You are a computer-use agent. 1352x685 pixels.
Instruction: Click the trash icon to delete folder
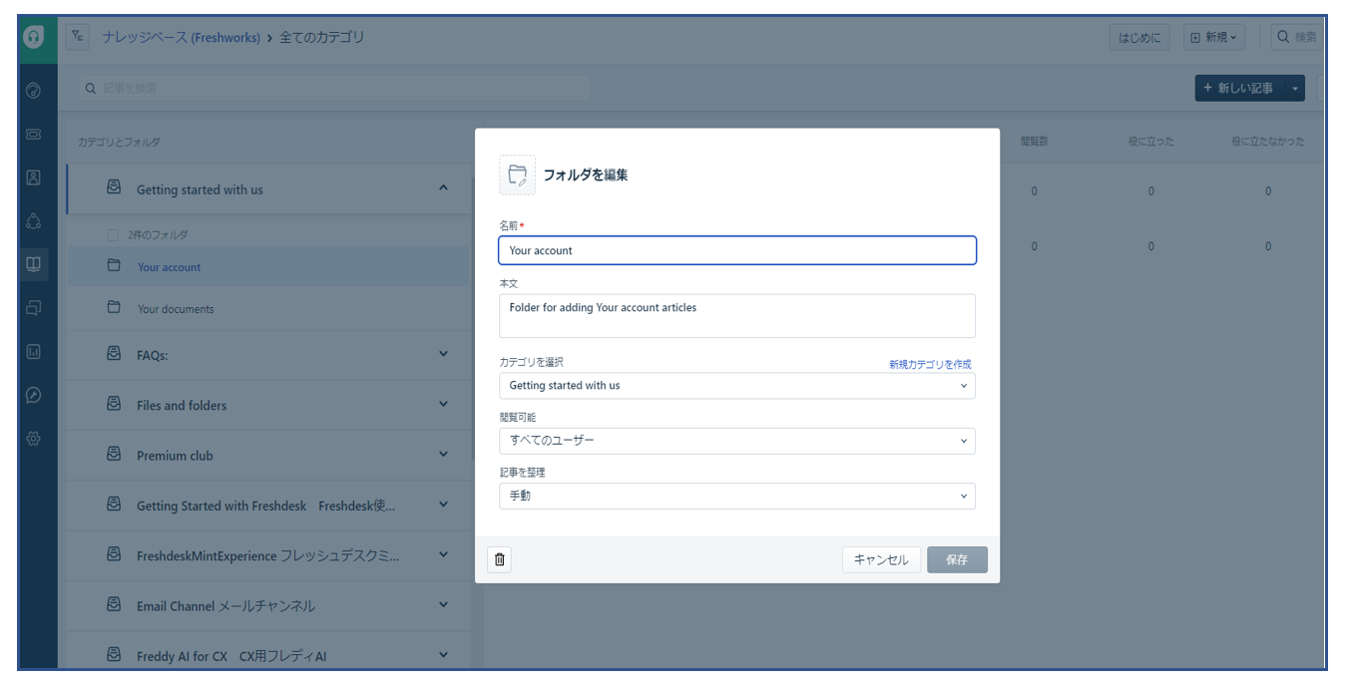coord(500,559)
